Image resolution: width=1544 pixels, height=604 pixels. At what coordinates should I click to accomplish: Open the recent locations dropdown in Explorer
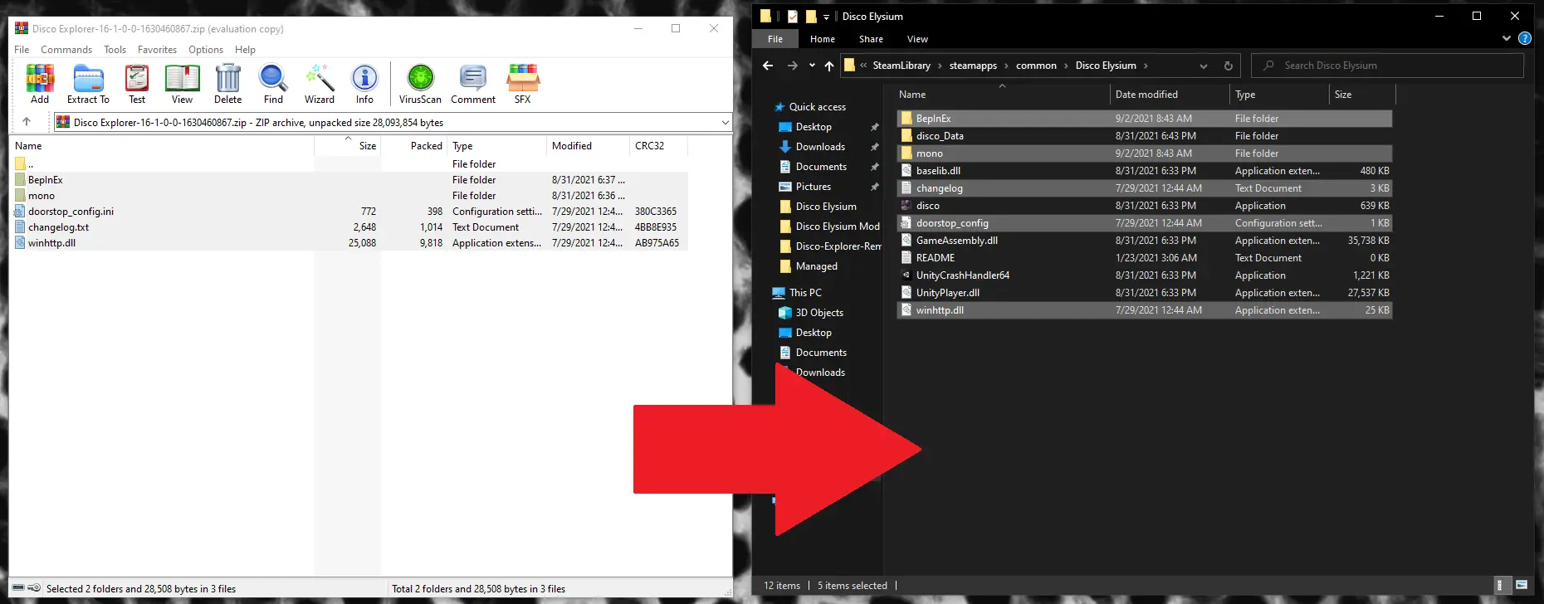click(x=812, y=66)
